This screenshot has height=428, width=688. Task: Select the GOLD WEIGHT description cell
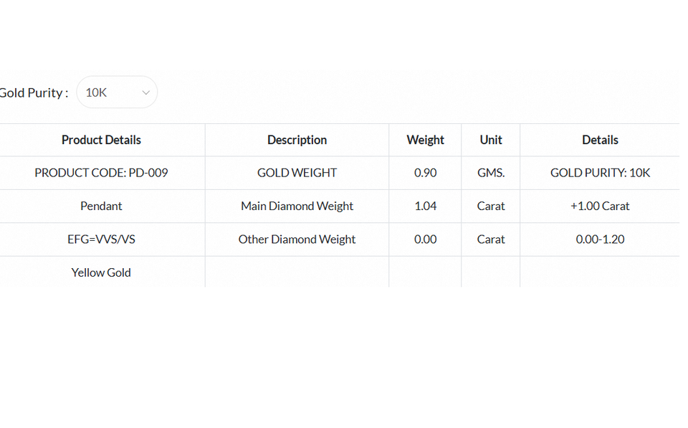[297, 173]
